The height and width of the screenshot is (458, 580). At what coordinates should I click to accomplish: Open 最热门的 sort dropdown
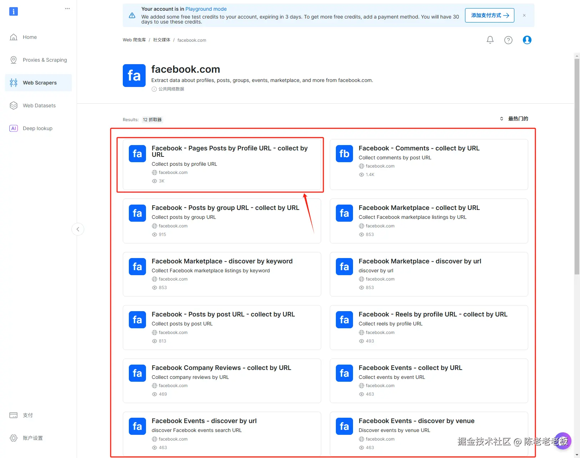514,119
